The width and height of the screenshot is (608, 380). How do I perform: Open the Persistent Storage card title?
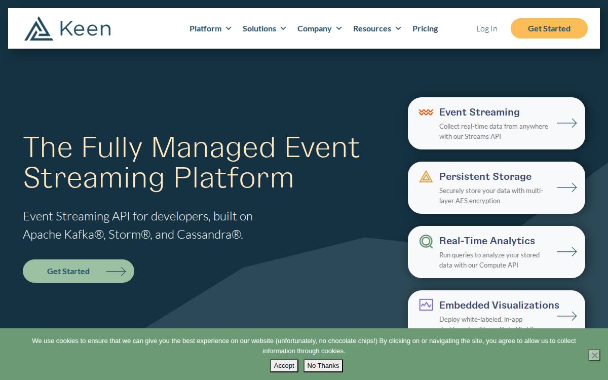485,176
